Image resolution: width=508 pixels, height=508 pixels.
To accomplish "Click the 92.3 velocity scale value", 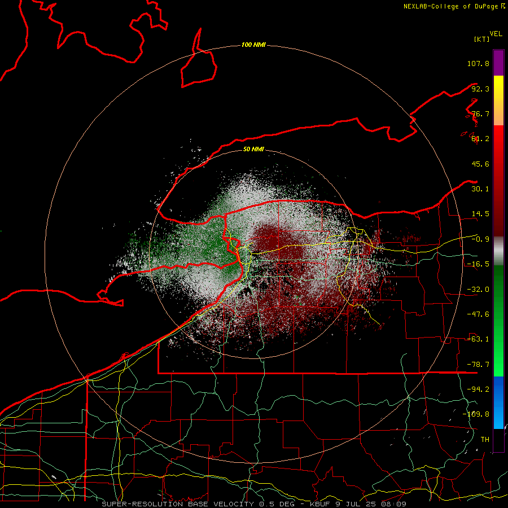I will click(x=480, y=89).
